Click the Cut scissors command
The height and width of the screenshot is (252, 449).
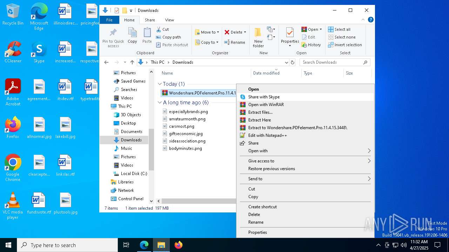tap(162, 29)
